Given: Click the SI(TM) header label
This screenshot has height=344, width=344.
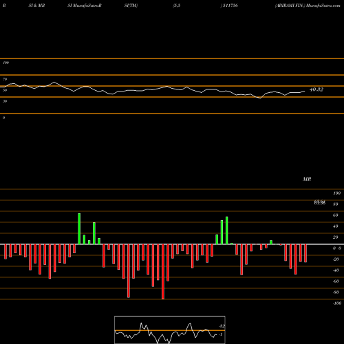Looking at the screenshot, I should pos(131,6).
